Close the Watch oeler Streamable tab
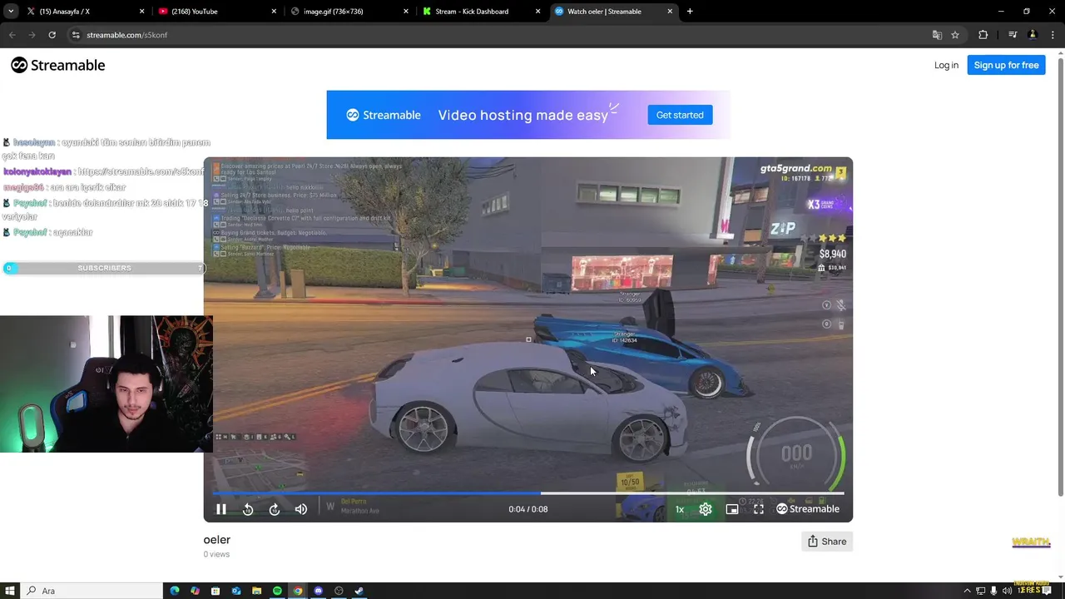Screen dimensions: 1065x599 671,12
